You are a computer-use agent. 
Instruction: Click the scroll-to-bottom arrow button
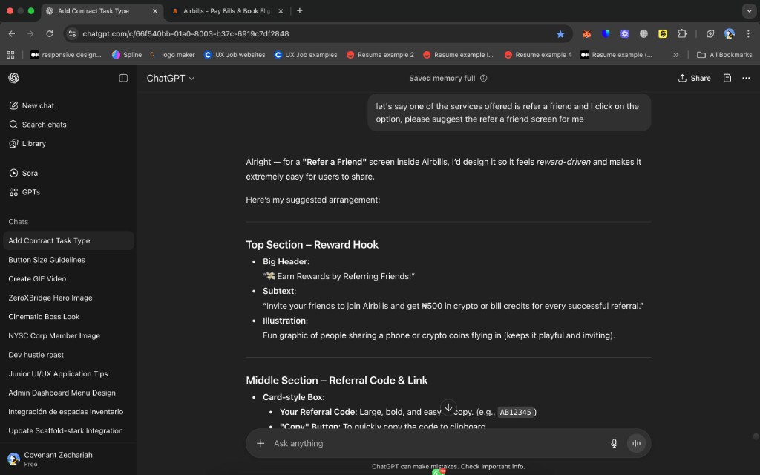(448, 407)
